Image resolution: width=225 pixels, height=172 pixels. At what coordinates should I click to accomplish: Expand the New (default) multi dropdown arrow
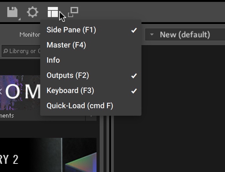(x=152, y=34)
